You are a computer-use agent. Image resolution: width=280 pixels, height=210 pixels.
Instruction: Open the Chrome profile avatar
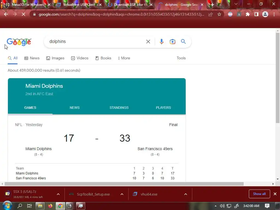265,14
